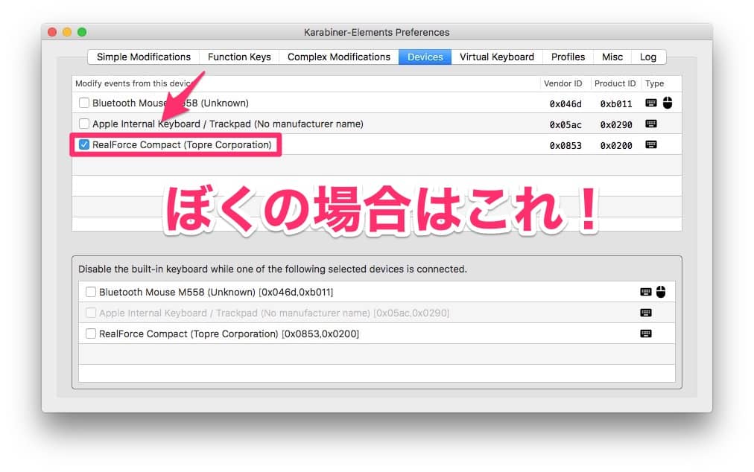
Task: Click keyboard icon beside RealForce Compact [0x0853,0x0200]
Action: (646, 334)
